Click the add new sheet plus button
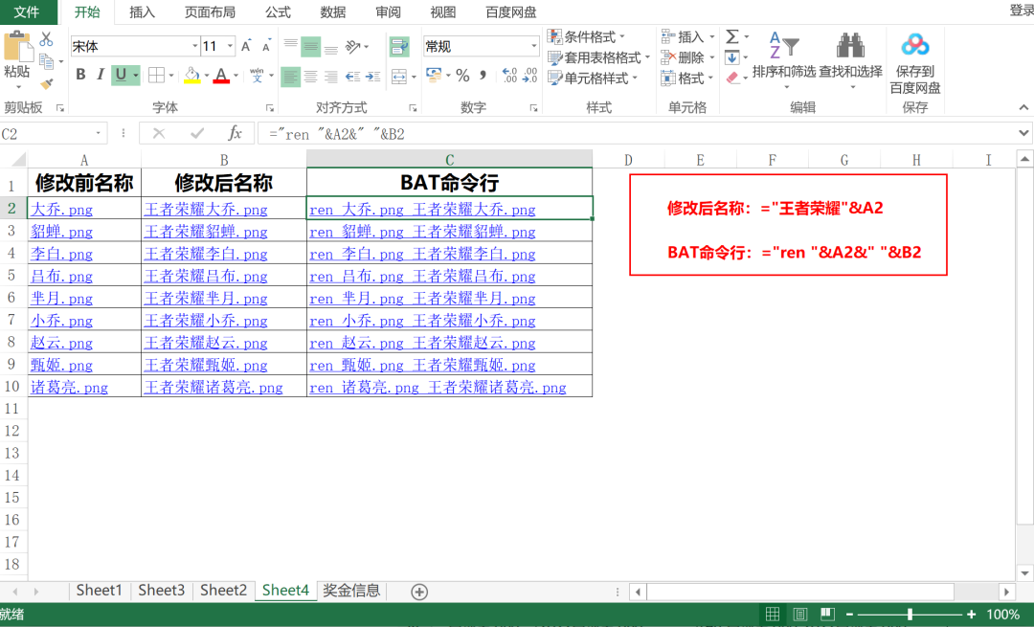Viewport: 1034px width, 627px height. coord(418,592)
